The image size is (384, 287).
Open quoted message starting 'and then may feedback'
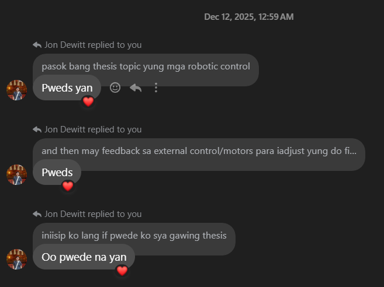[199, 151]
